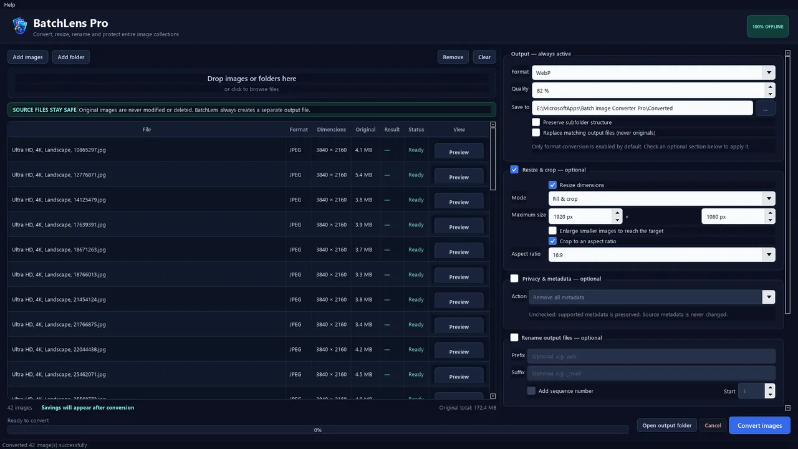This screenshot has width=798, height=449.
Task: Preview image 25462071.jpg
Action: [459, 377]
